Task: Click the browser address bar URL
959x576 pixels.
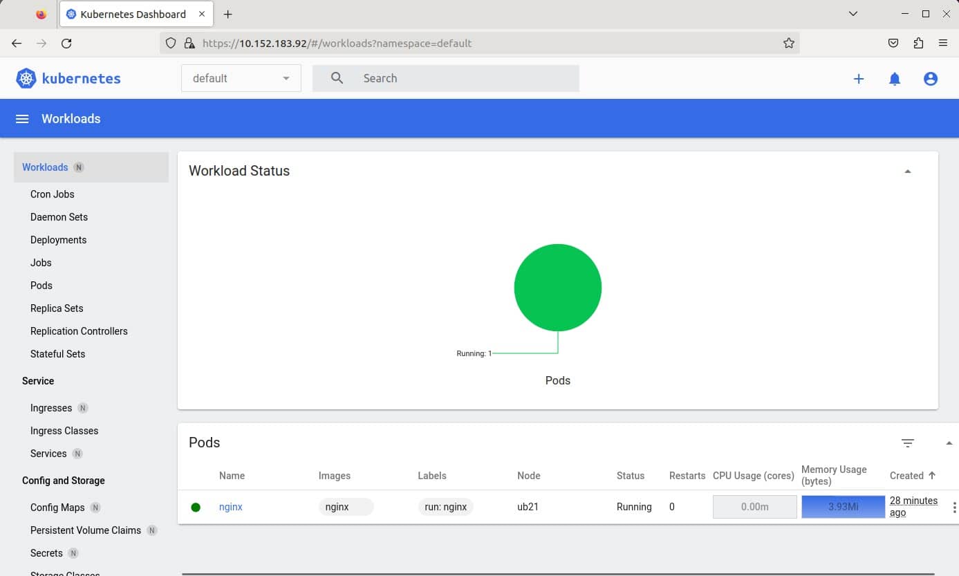Action: [337, 43]
